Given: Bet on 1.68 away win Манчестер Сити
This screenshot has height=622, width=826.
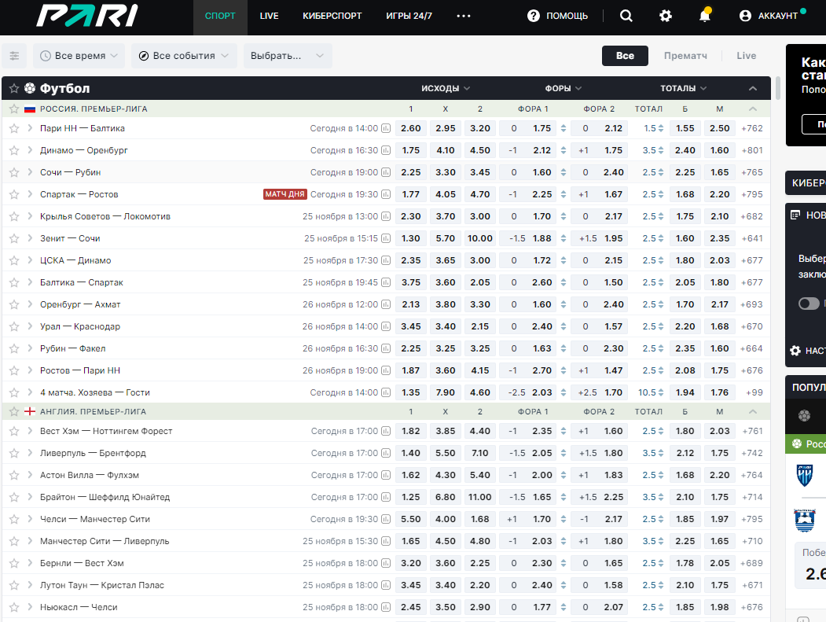Looking at the screenshot, I should pyautogui.click(x=480, y=519).
